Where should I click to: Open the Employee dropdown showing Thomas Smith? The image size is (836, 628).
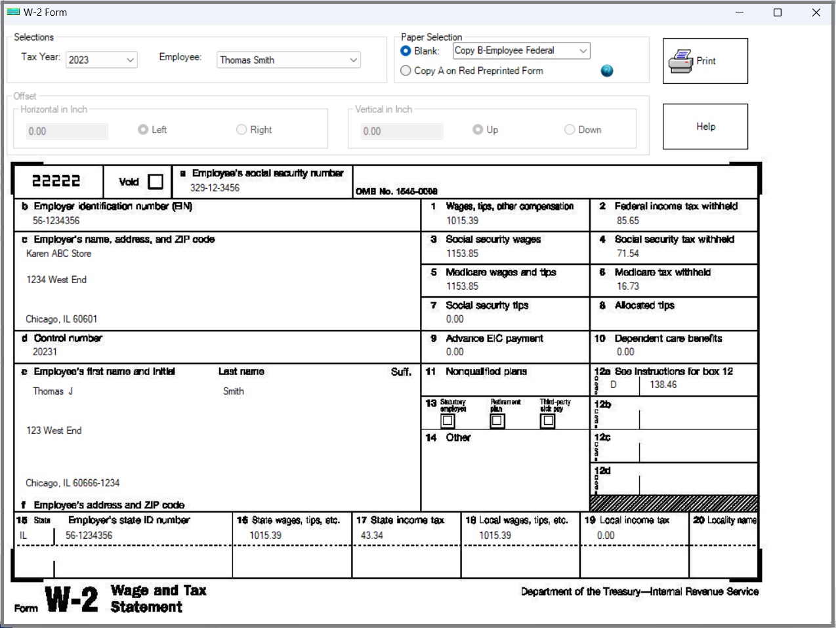(x=289, y=60)
